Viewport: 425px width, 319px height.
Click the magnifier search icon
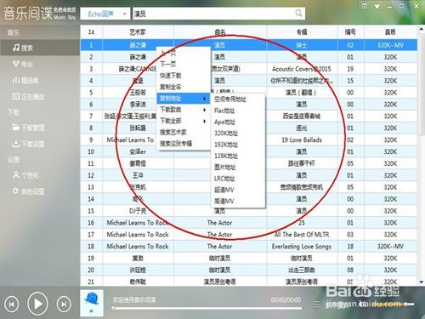click(x=298, y=13)
